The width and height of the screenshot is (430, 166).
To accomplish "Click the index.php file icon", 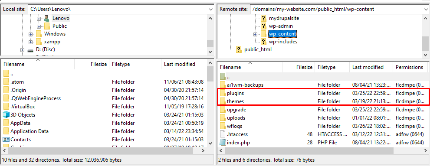I will pyautogui.click(x=223, y=143).
